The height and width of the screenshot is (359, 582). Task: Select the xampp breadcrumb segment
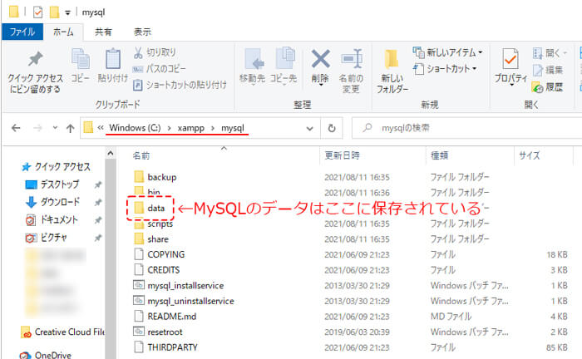pyautogui.click(x=190, y=128)
